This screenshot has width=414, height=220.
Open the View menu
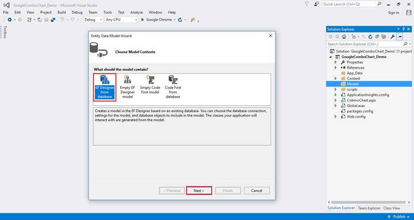(x=30, y=12)
